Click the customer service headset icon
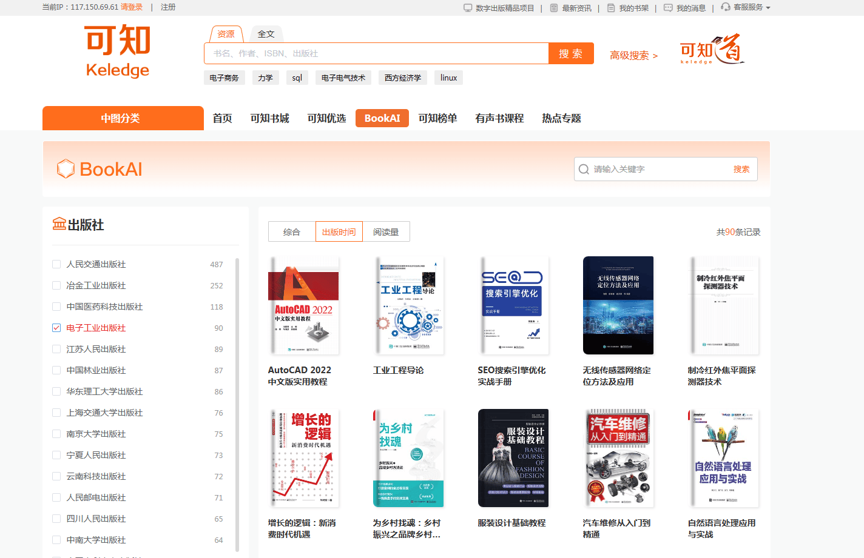 726,7
